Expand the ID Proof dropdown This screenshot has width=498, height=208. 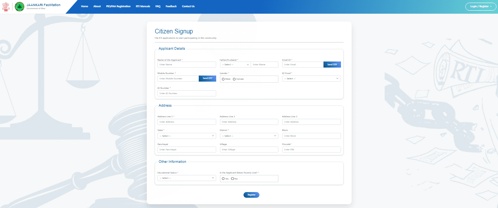pyautogui.click(x=311, y=79)
